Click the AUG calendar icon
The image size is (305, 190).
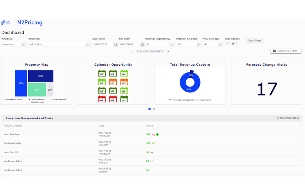(x=124, y=73)
